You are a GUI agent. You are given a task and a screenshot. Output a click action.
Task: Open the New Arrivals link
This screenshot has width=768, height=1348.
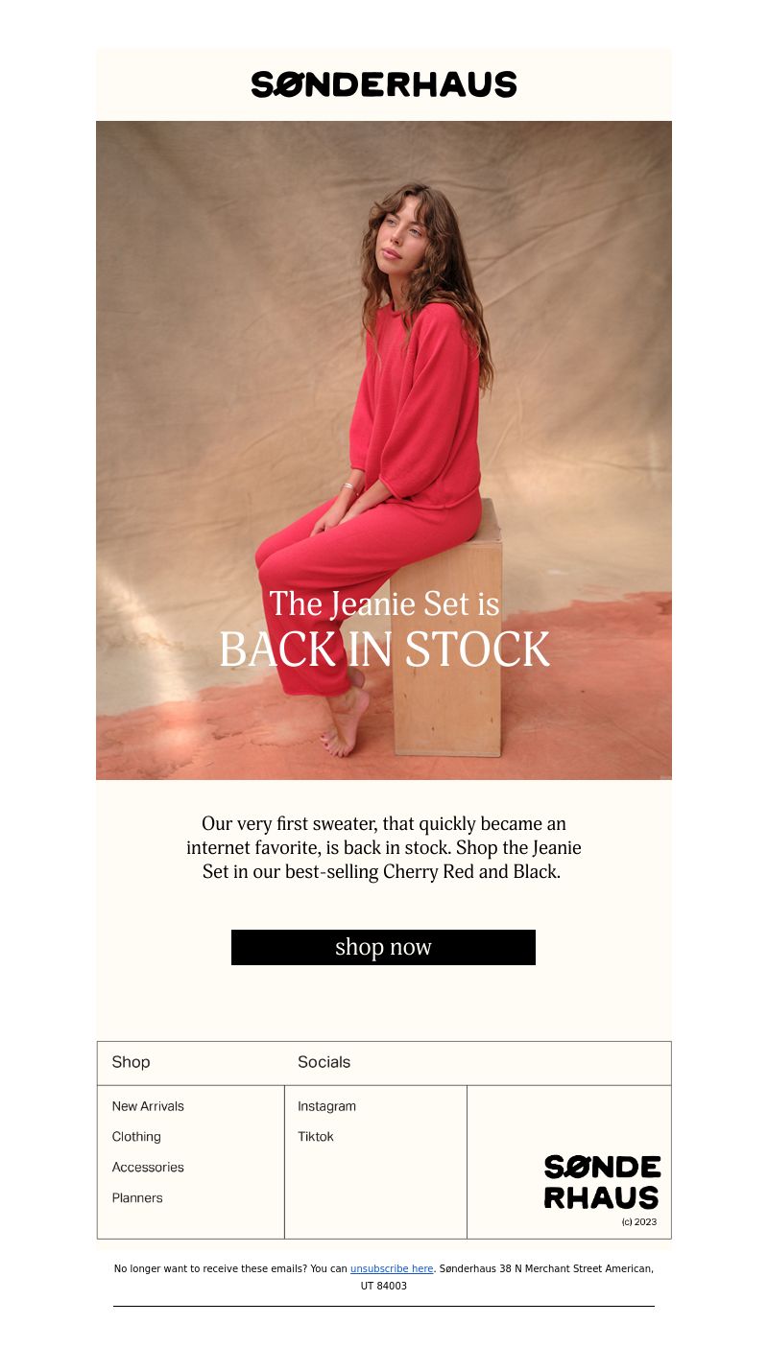coord(148,1106)
